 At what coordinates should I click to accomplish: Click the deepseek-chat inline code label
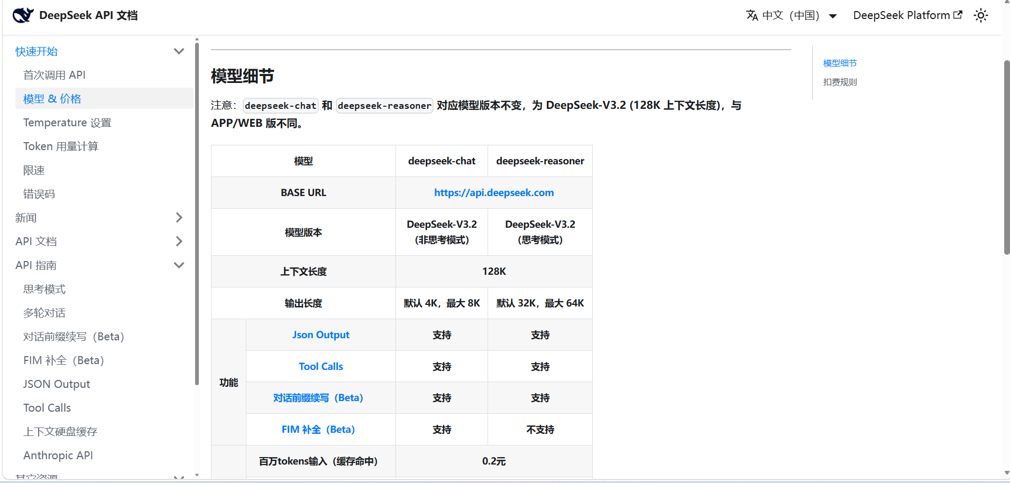point(280,106)
